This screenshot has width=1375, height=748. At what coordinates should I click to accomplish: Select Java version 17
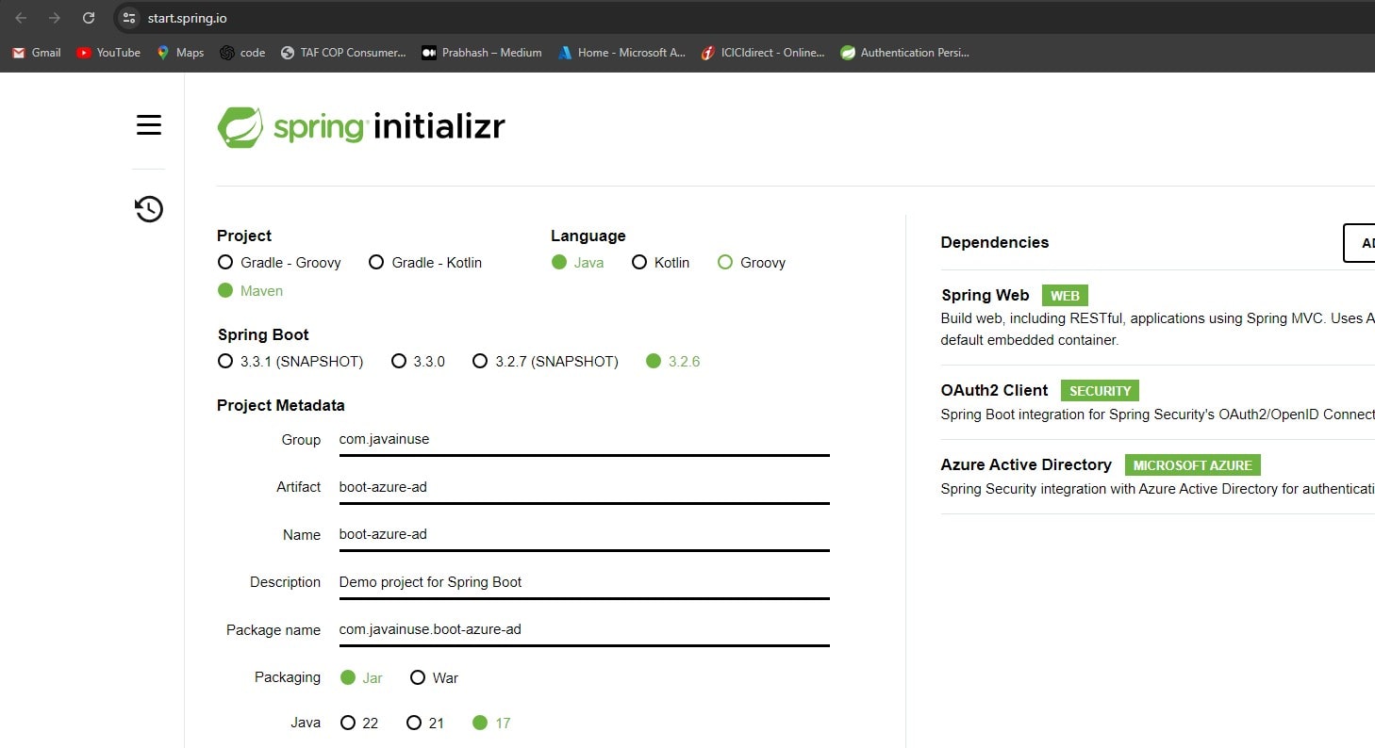click(x=491, y=723)
